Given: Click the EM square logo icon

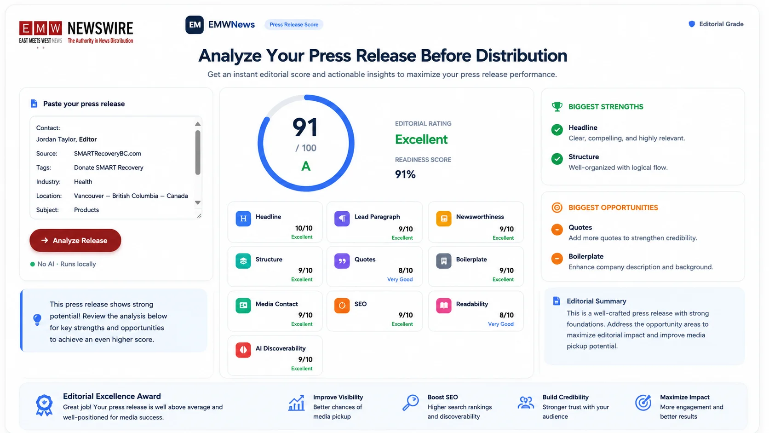Looking at the screenshot, I should point(195,25).
